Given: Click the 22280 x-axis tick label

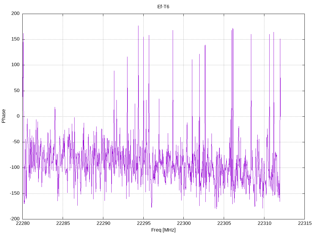Looking at the screenshot, I should click(23, 223).
